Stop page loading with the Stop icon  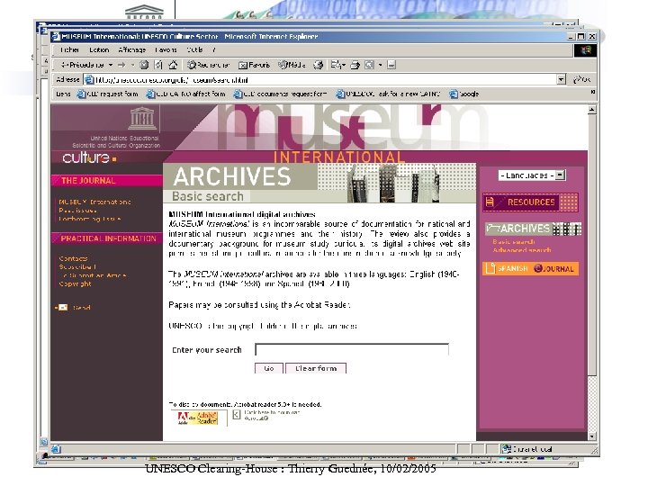click(x=144, y=65)
